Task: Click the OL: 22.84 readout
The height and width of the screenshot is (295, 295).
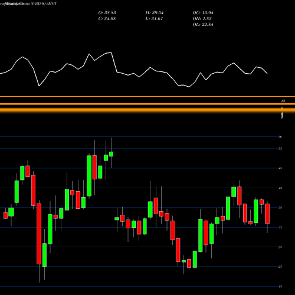Action: (x=203, y=24)
